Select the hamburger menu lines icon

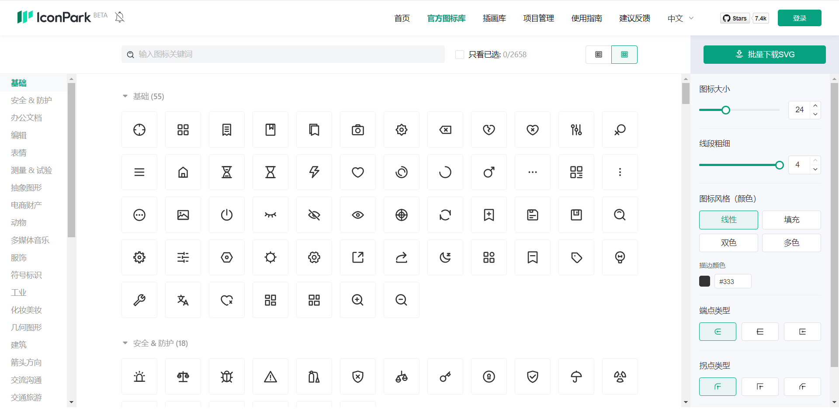pyautogui.click(x=139, y=172)
